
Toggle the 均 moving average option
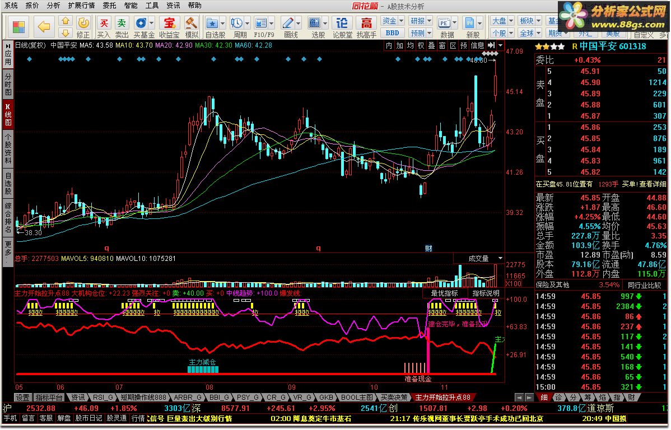pyautogui.click(x=410, y=45)
